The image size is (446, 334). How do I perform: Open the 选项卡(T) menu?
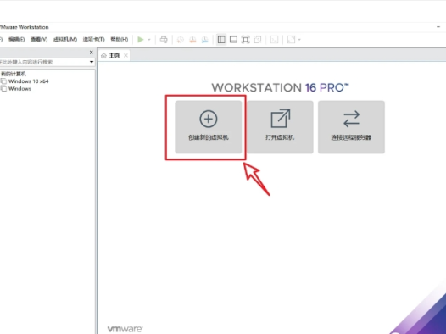(93, 39)
